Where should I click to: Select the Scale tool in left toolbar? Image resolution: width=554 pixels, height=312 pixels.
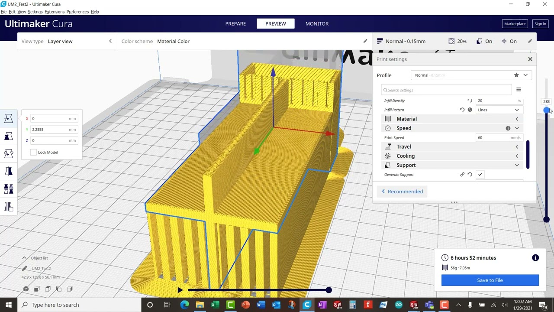click(8, 136)
